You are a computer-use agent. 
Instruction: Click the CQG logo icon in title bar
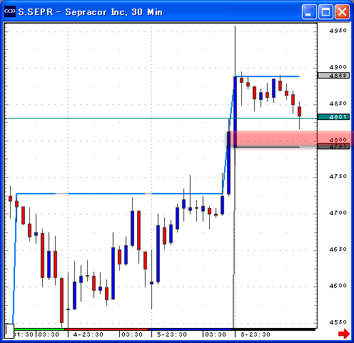pyautogui.click(x=10, y=11)
